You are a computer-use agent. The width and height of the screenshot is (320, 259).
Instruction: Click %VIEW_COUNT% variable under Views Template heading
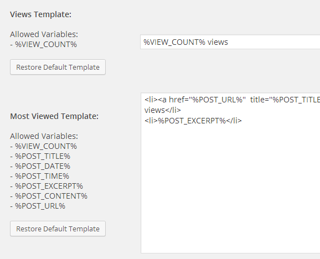coord(46,44)
